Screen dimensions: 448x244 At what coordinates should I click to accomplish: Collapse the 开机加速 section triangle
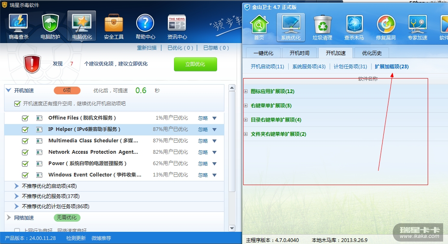[9, 90]
